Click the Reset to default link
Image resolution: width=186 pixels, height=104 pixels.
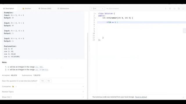click(x=141, y=97)
